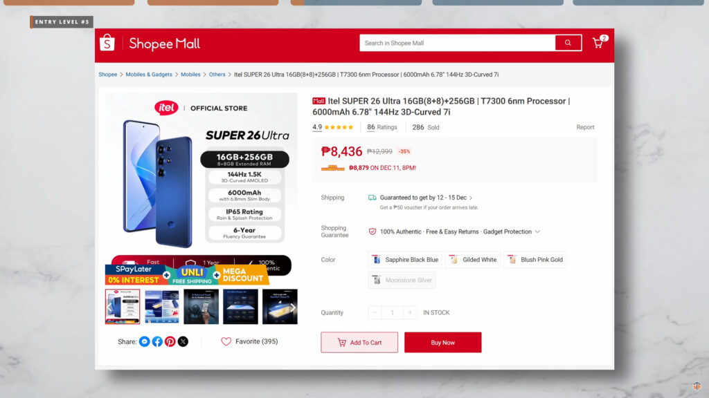Select Gilded White color option
This screenshot has width=709, height=398.
point(472,260)
